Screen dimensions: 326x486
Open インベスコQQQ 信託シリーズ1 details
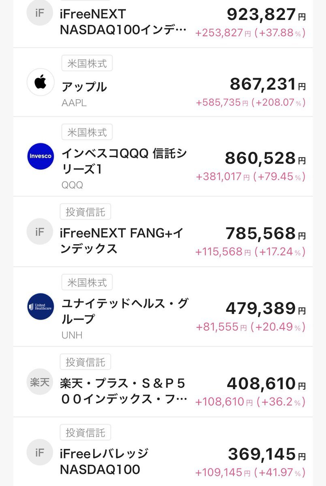coord(124,161)
